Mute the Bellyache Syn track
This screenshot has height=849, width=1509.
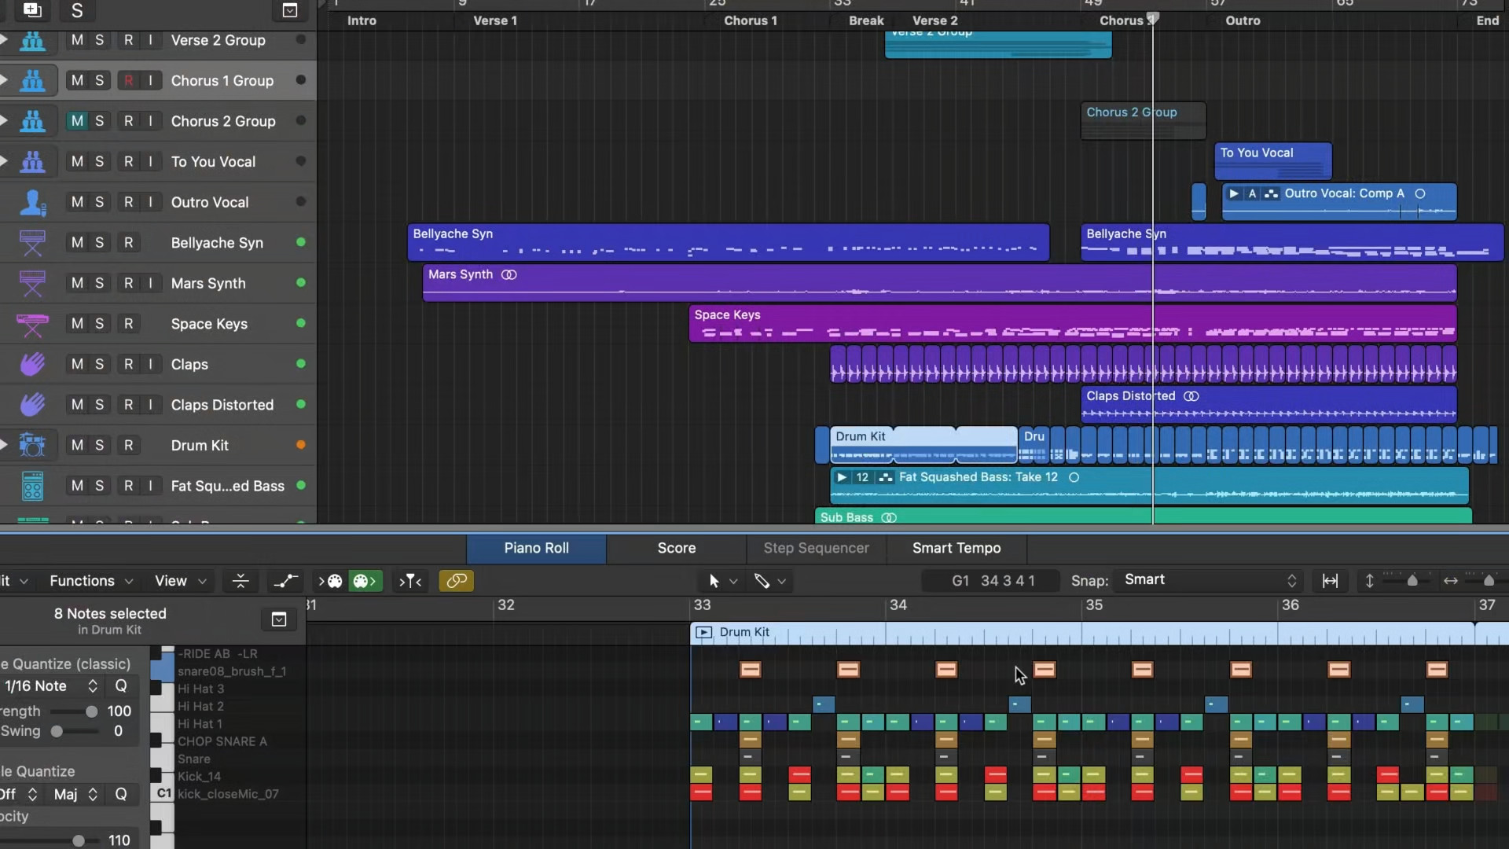(75, 242)
